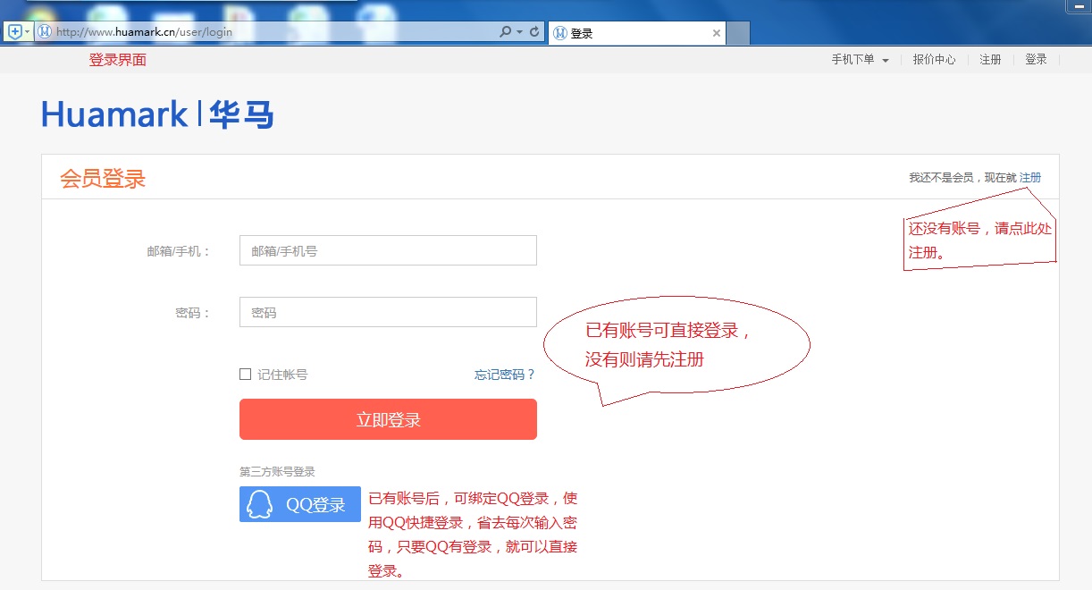The image size is (1092, 590).
Task: Click the QQ登录 third-party login button
Action: tap(300, 504)
